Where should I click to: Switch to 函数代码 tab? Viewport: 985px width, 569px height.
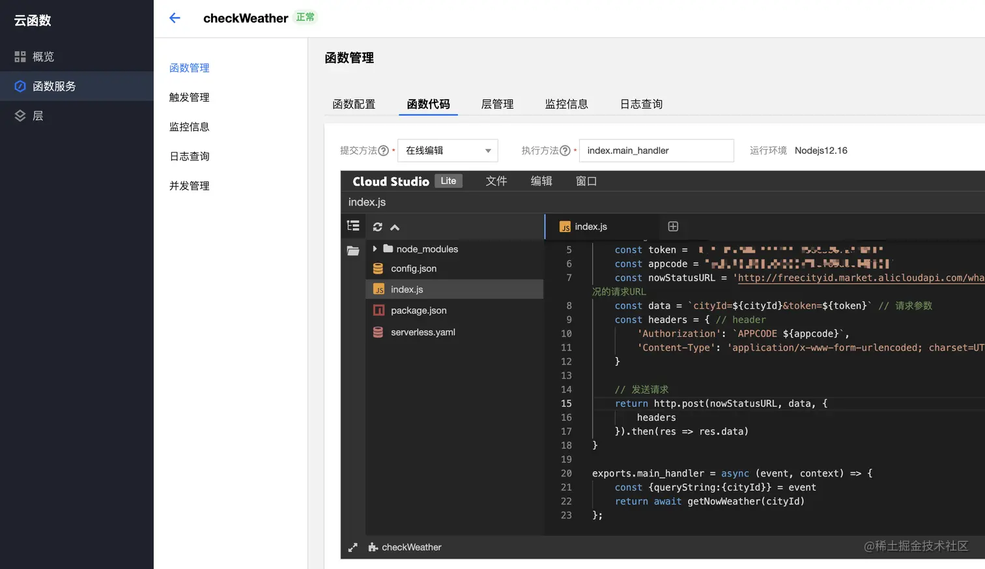428,104
